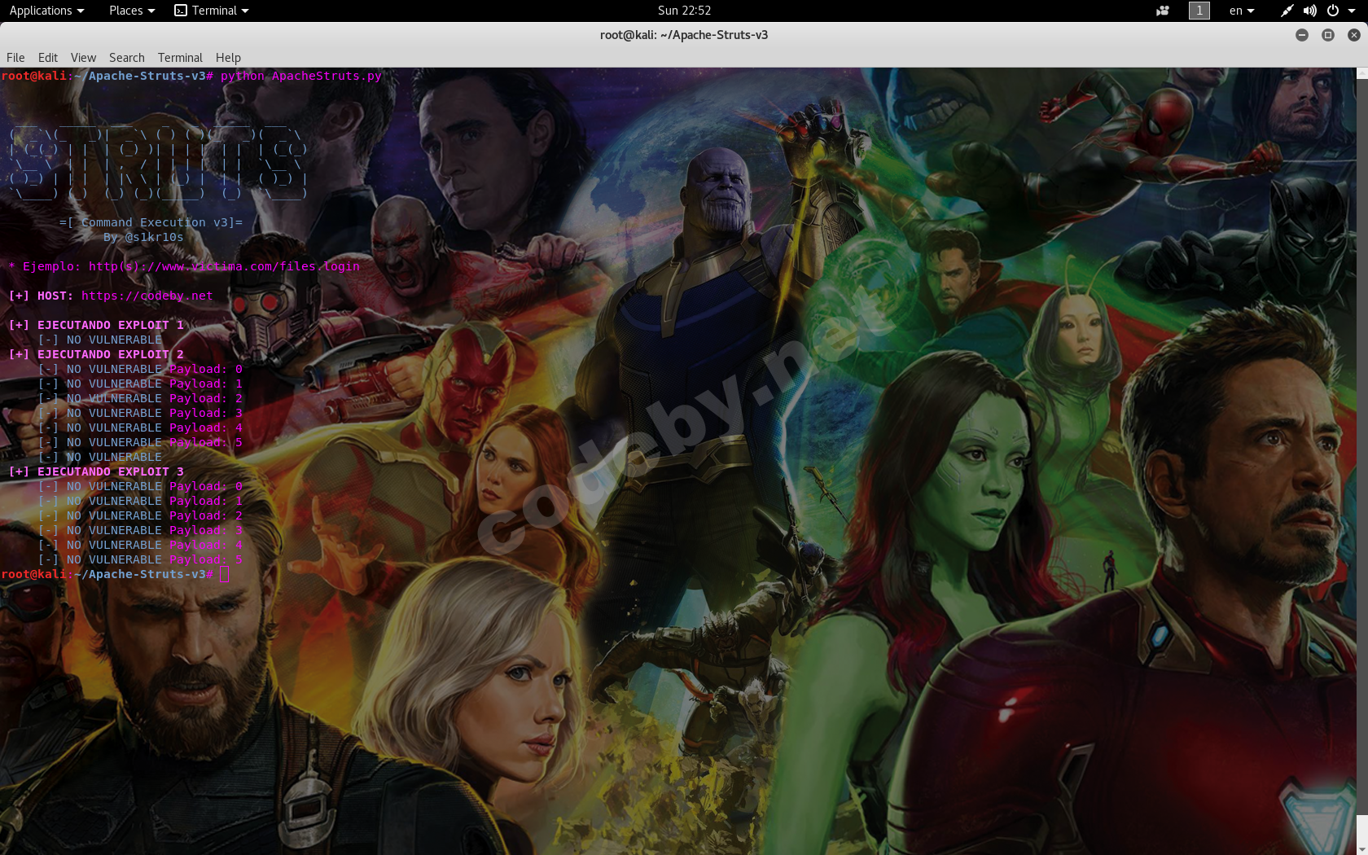
Task: Click the terminal vertical scrollbar track
Action: (1362, 461)
